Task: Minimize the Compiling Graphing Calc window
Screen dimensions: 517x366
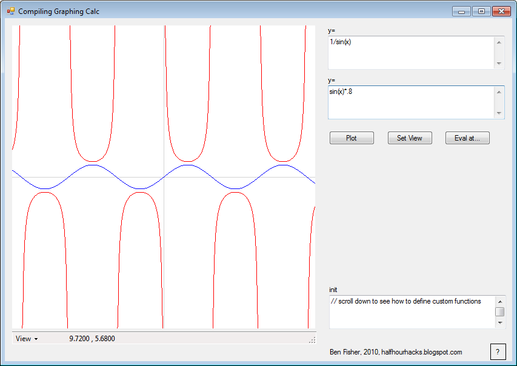Action: click(x=461, y=12)
